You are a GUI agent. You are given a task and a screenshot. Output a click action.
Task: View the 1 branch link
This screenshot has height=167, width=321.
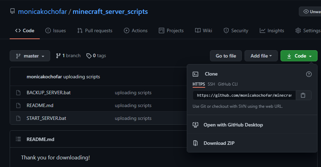point(68,55)
